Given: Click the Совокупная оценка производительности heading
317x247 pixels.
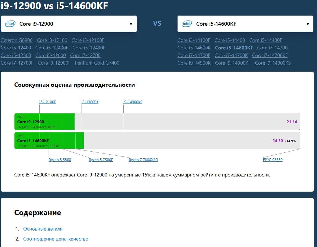Looking at the screenshot, I should (74, 85).
